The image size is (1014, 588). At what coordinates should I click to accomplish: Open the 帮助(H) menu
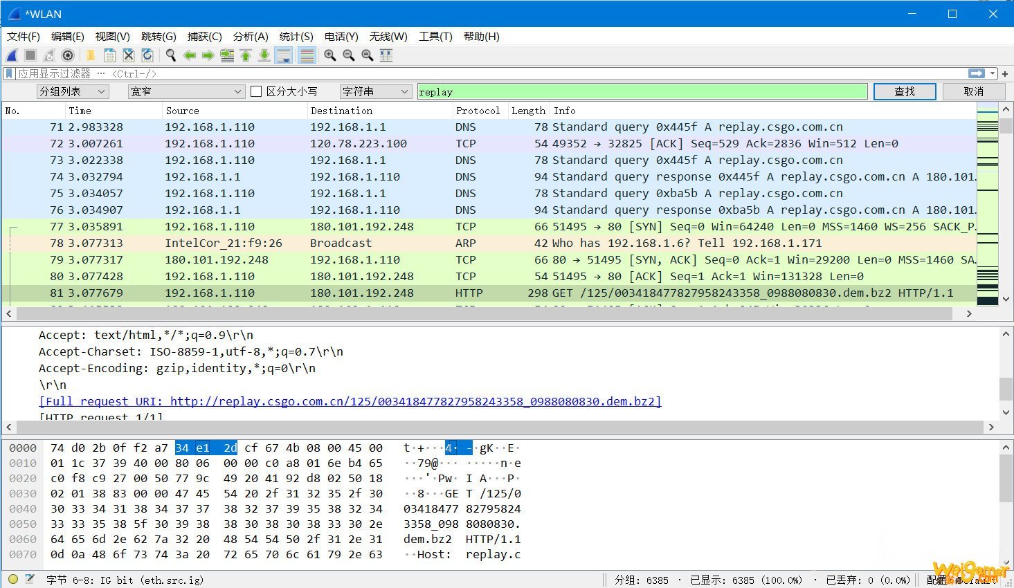(482, 36)
